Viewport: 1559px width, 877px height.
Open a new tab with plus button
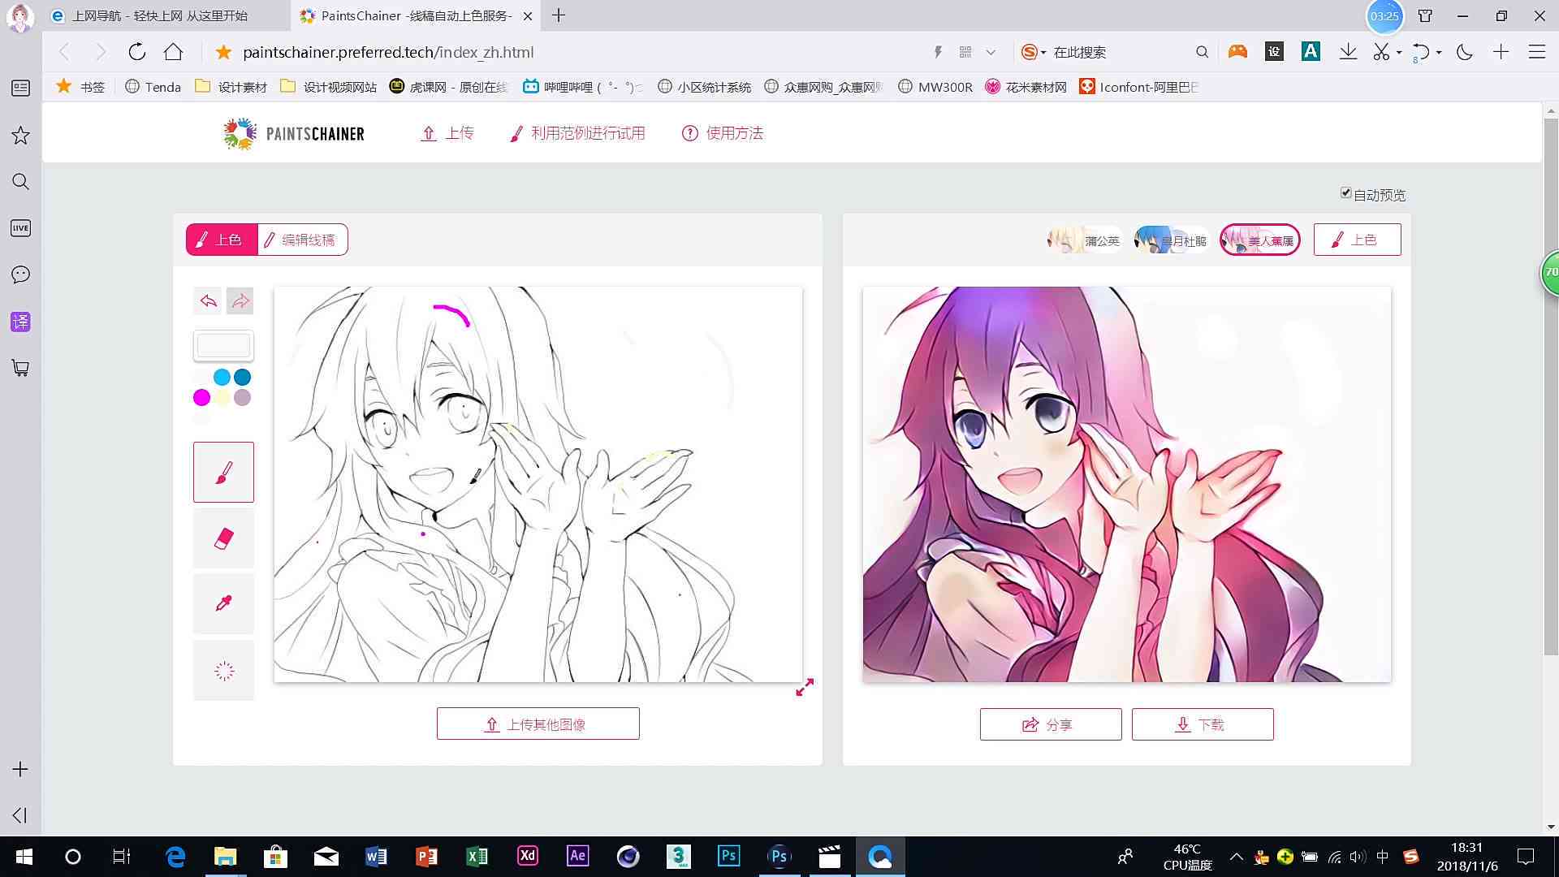[559, 15]
